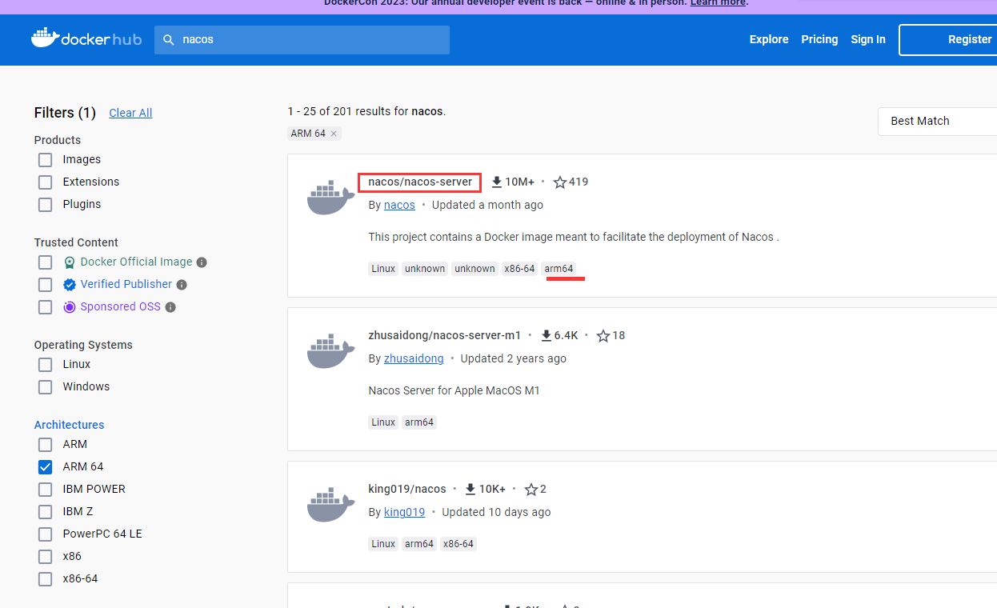
Task: Click the arm64 tag on king019/nacos
Action: [419, 544]
